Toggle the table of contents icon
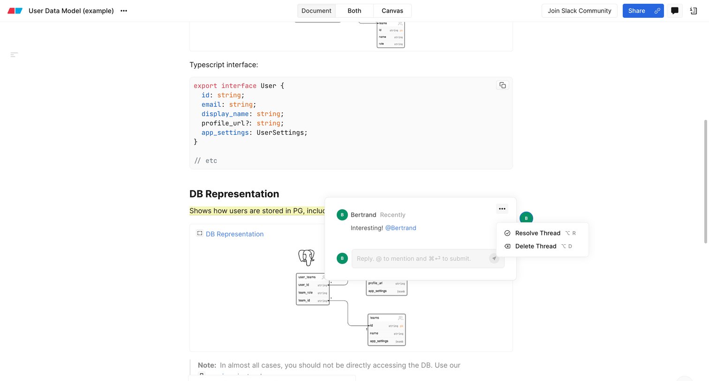 point(14,55)
